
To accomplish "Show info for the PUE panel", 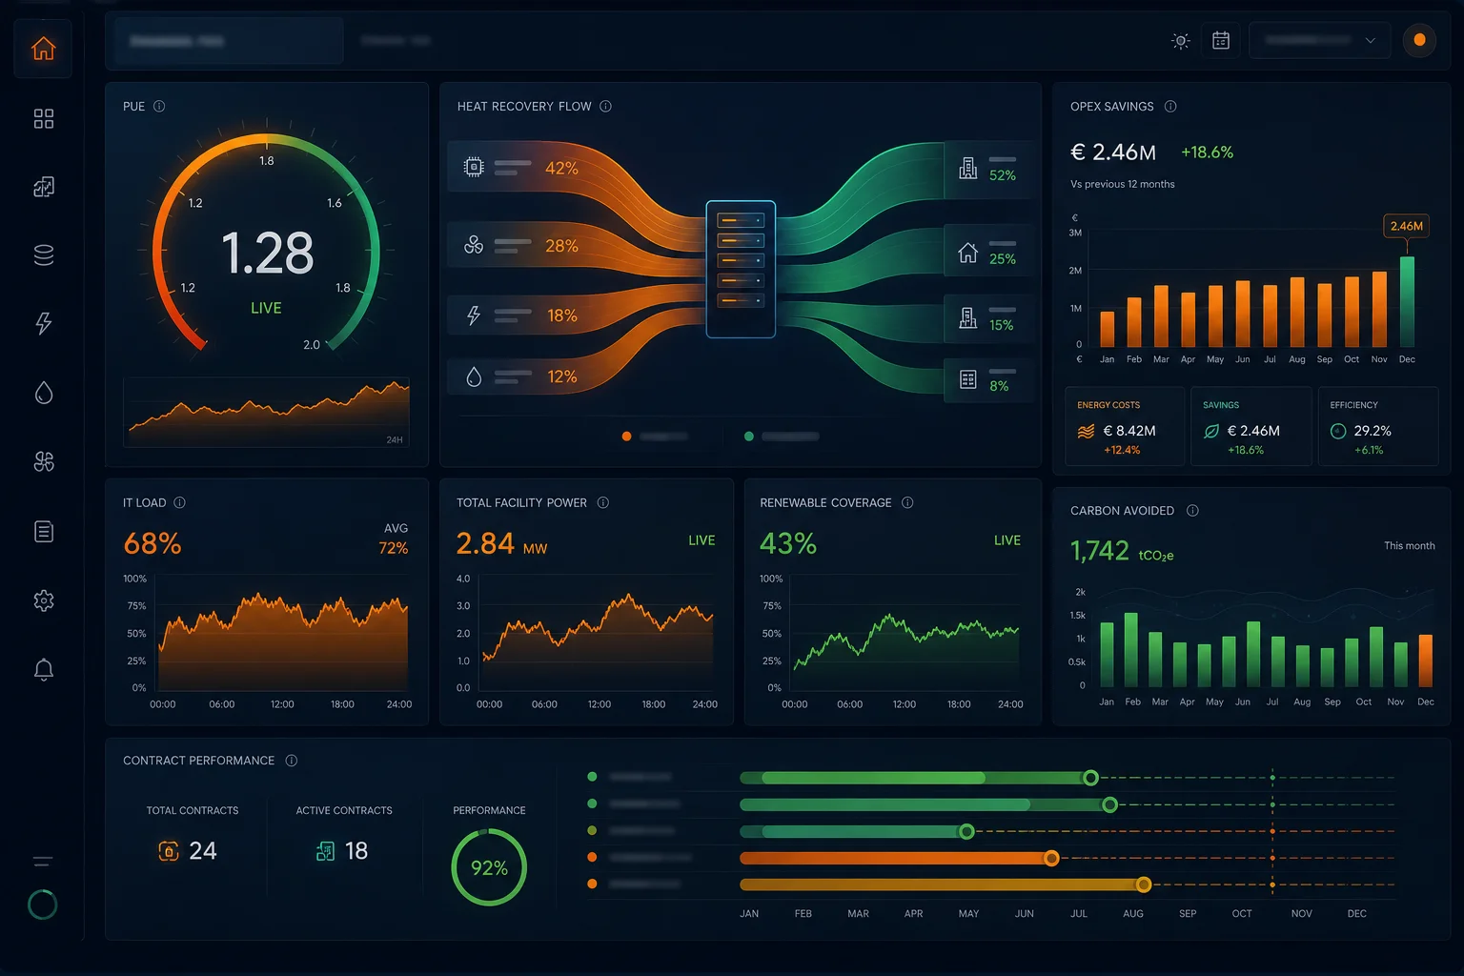I will click(x=159, y=107).
